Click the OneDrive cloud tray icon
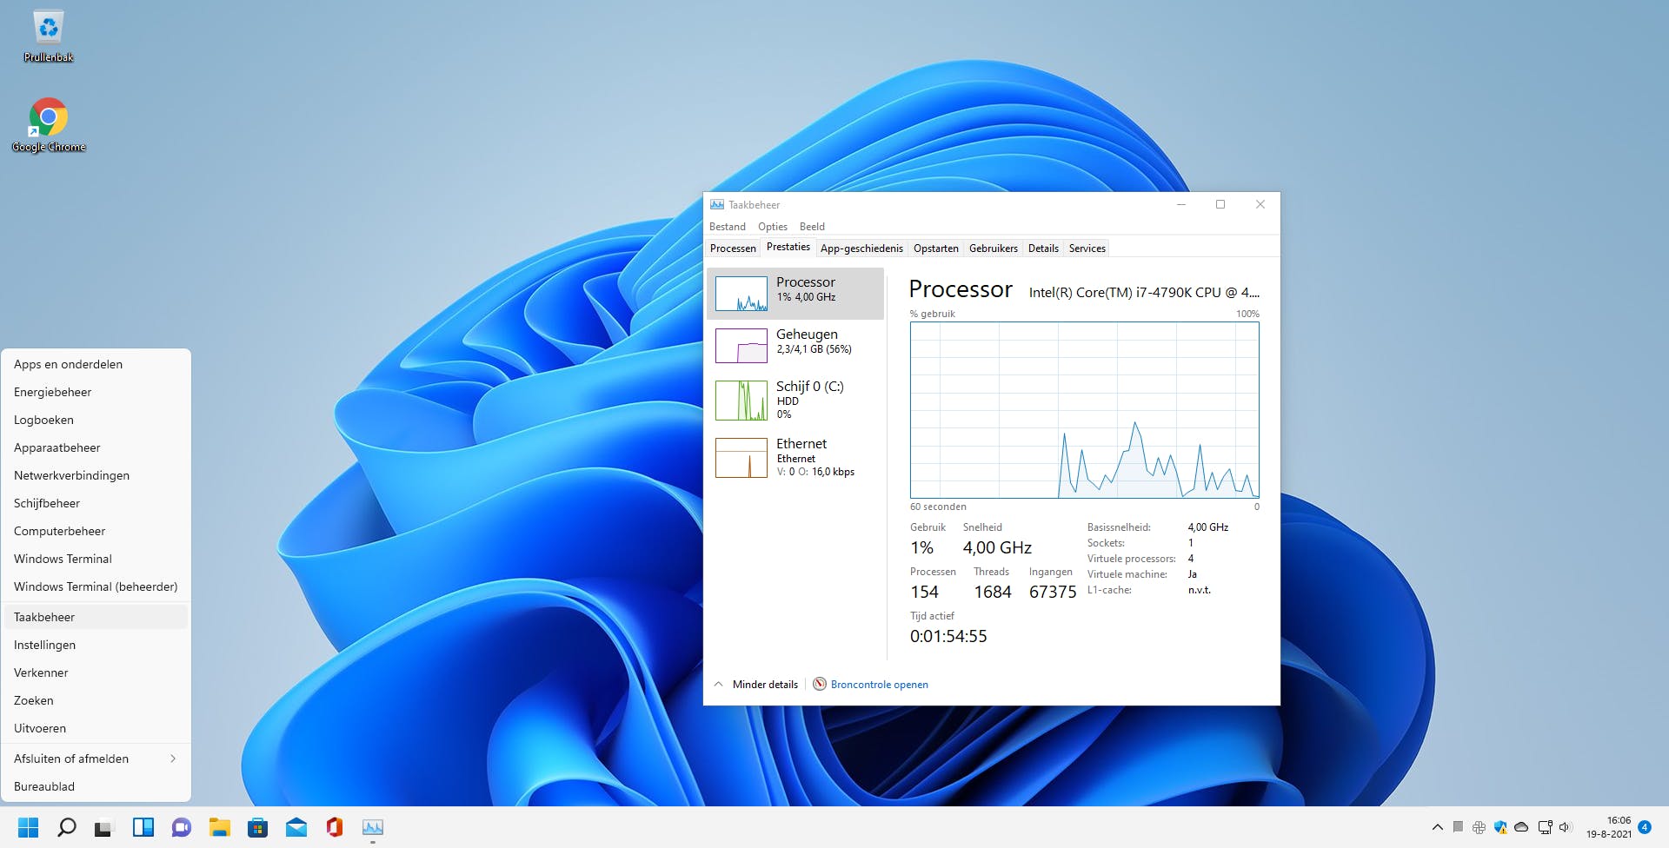This screenshot has height=848, width=1669. tap(1521, 827)
